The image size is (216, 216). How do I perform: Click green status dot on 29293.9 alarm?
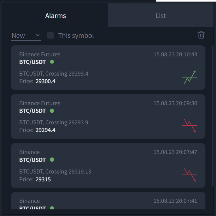(52, 111)
